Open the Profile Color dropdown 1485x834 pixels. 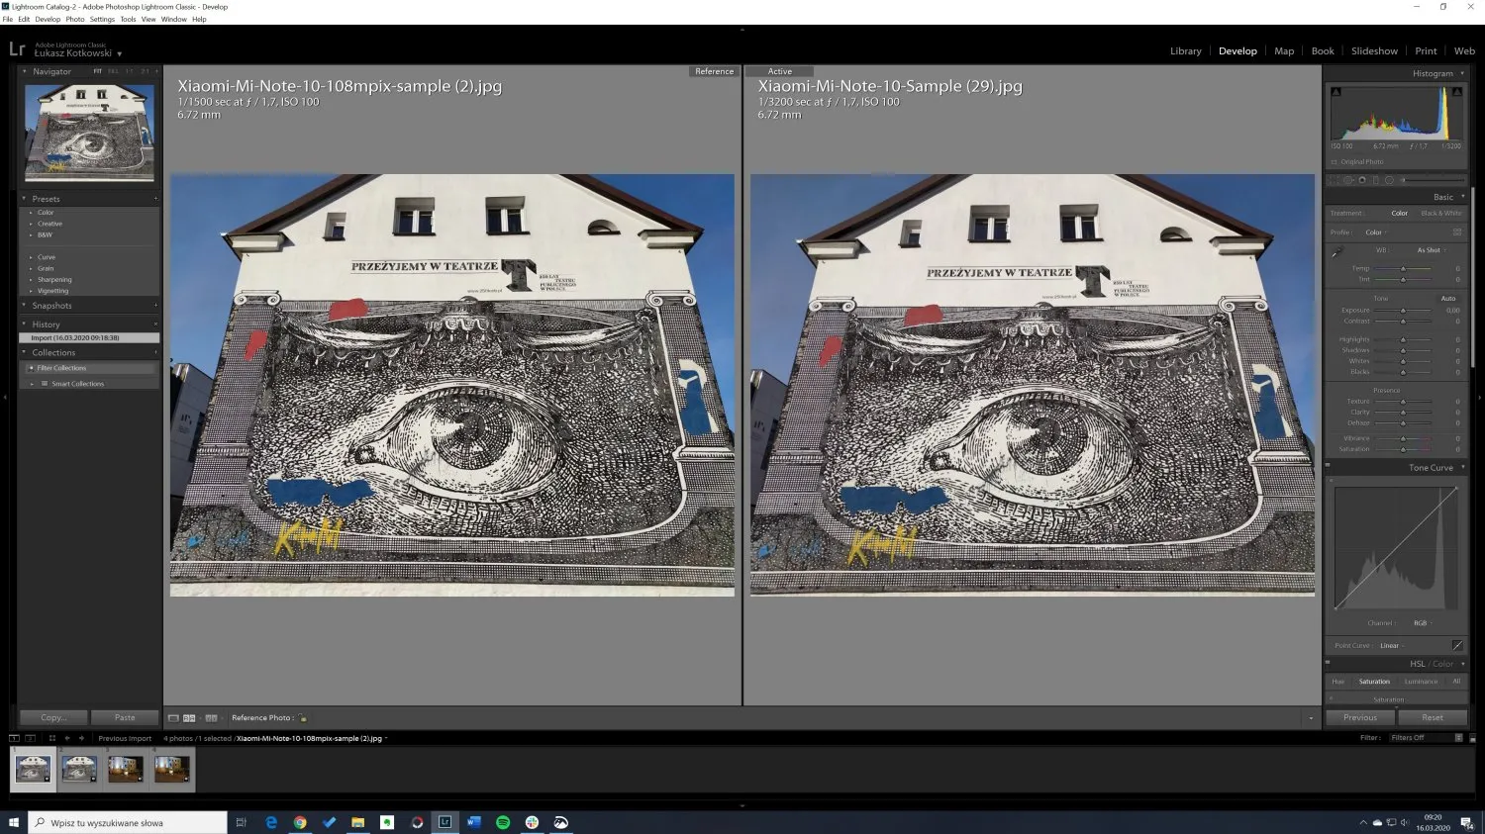[x=1376, y=232]
